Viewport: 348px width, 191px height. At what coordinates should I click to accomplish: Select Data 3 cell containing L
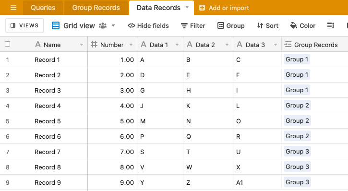click(x=257, y=106)
